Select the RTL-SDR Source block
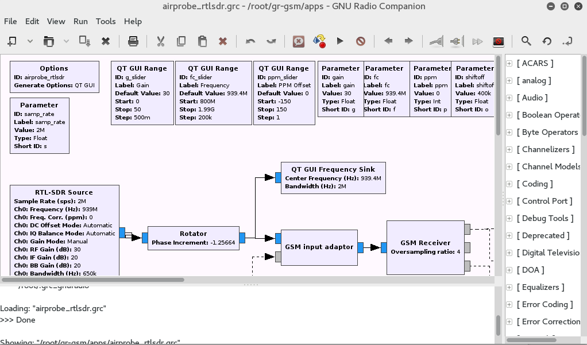587x345 pixels. 64,231
